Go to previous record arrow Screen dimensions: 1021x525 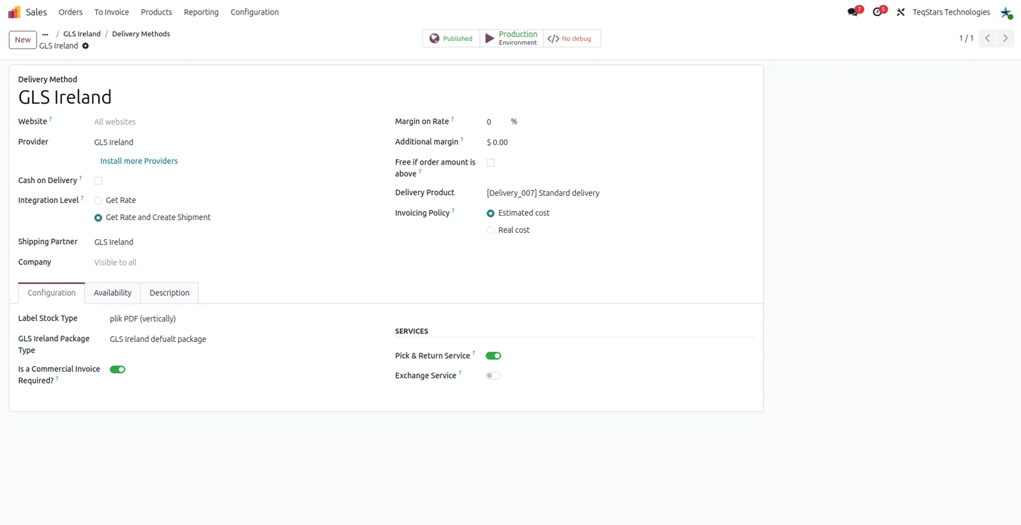tap(987, 38)
